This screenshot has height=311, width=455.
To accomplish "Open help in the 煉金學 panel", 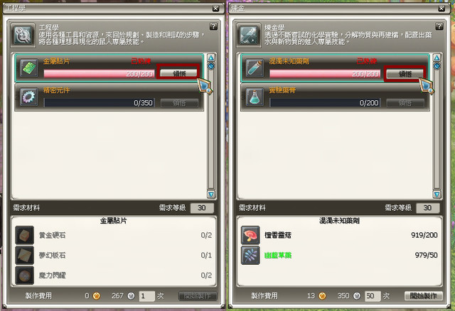I will click(x=439, y=26).
